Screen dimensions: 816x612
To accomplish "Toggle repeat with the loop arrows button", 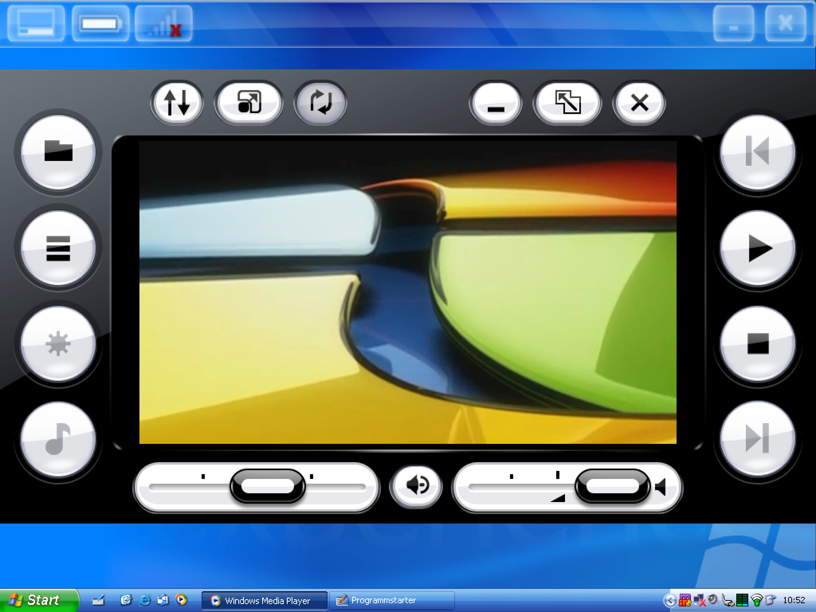I will tap(320, 103).
